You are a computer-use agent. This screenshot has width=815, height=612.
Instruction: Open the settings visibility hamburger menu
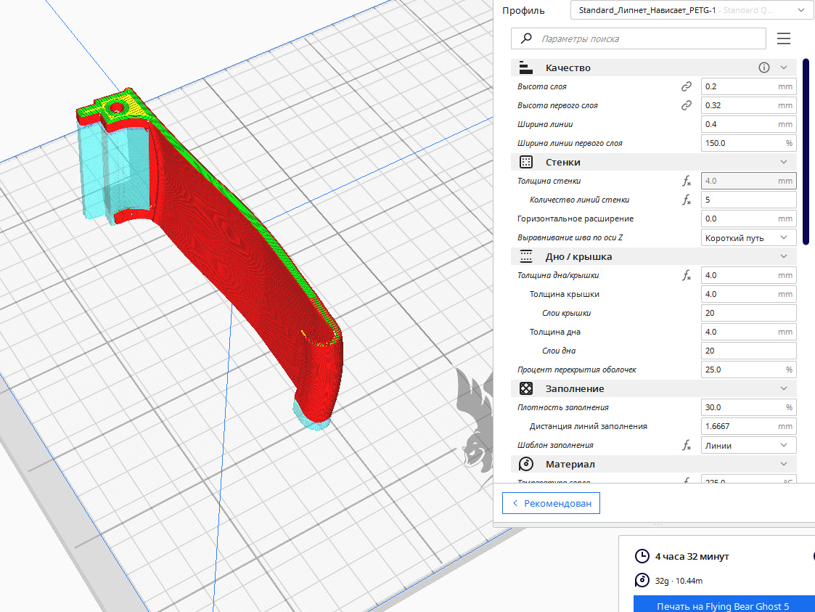click(783, 38)
